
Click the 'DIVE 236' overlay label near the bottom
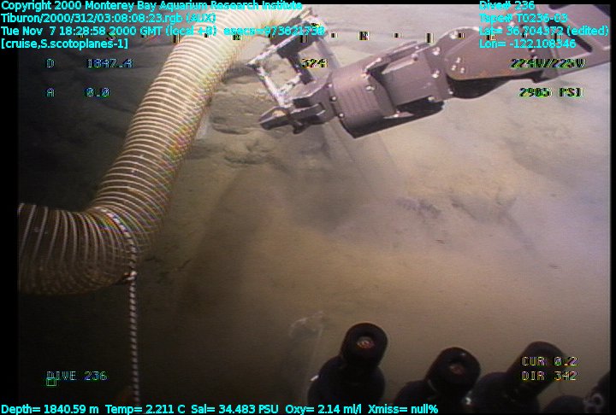(77, 376)
